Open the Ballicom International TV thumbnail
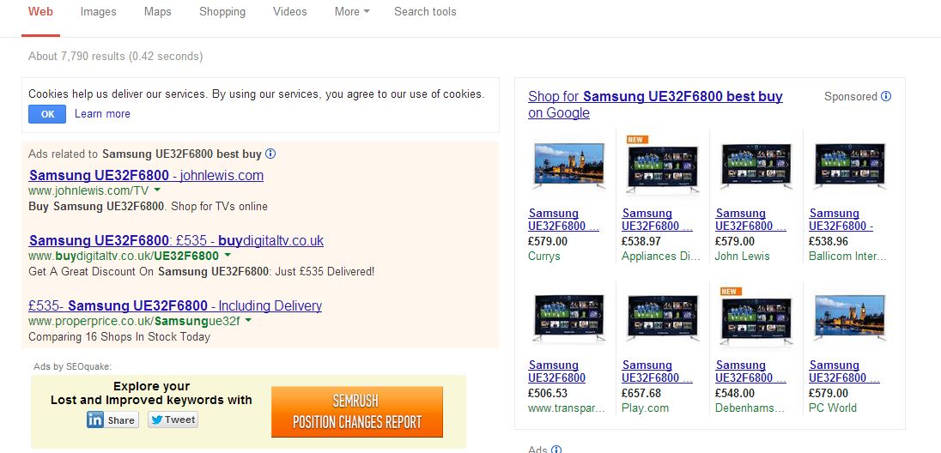Image resolution: width=941 pixels, height=453 pixels. click(x=850, y=166)
